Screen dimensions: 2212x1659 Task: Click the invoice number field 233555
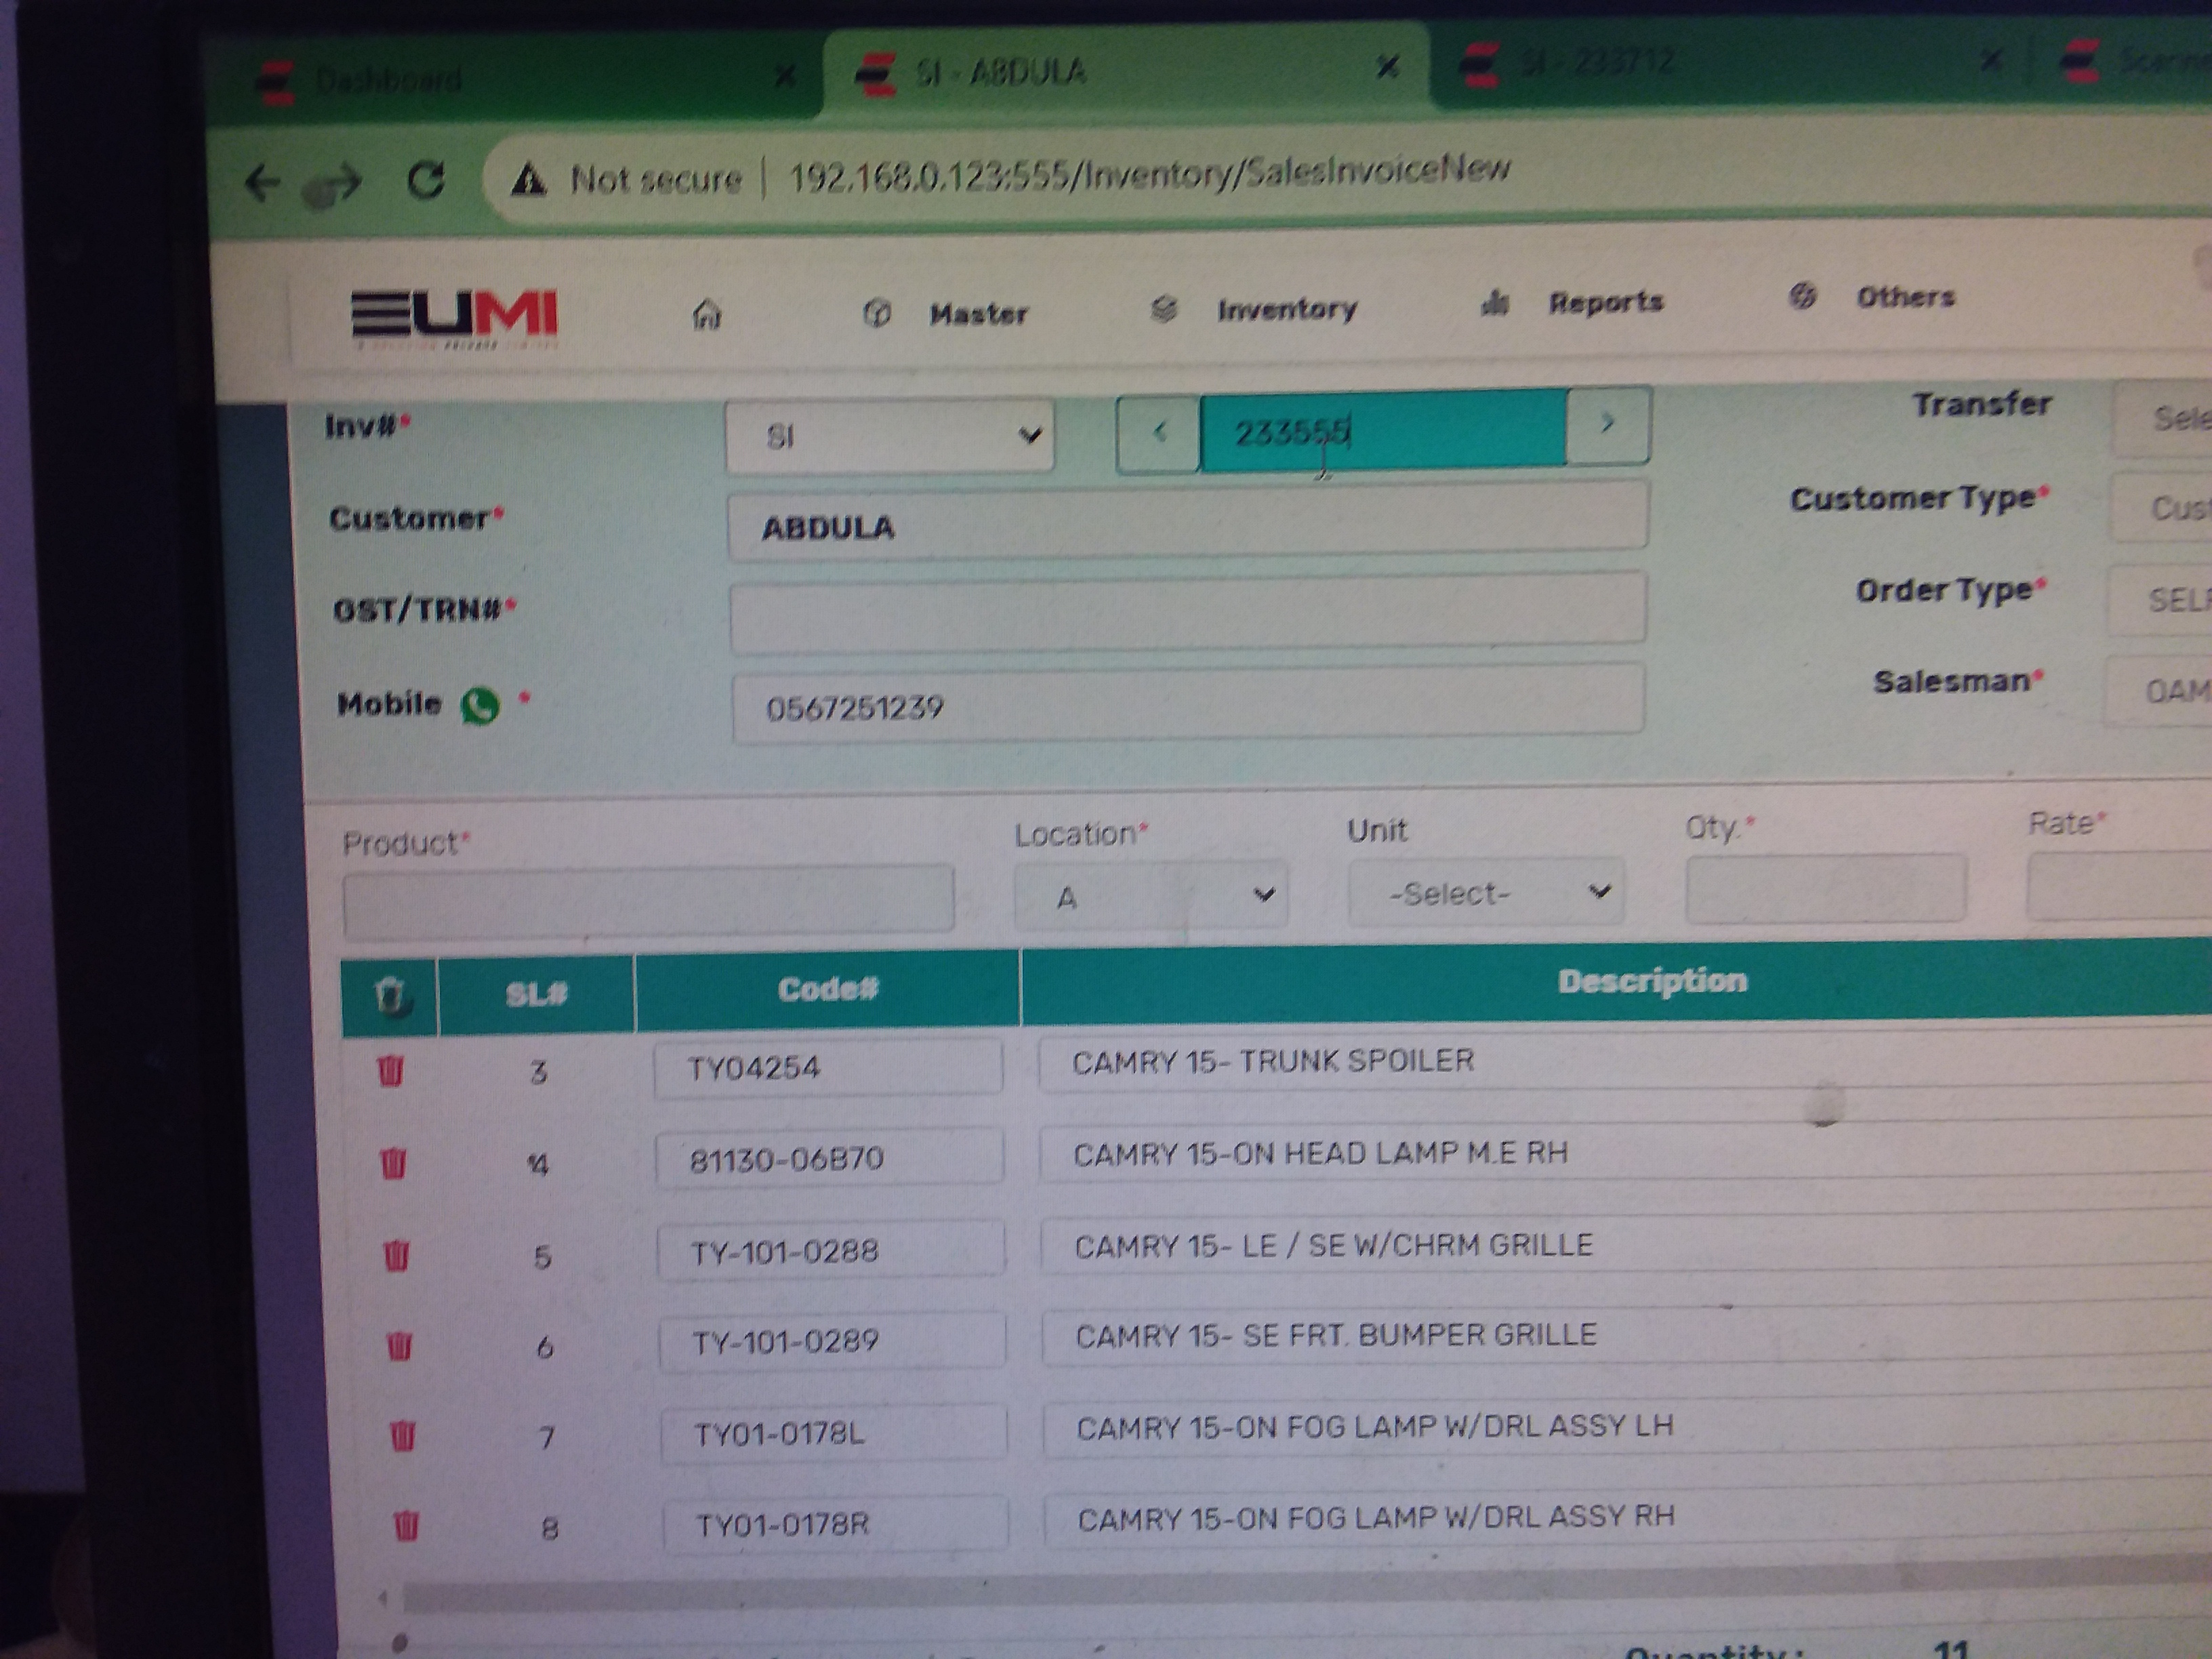coord(1383,430)
